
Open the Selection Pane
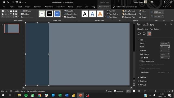click(129, 17)
